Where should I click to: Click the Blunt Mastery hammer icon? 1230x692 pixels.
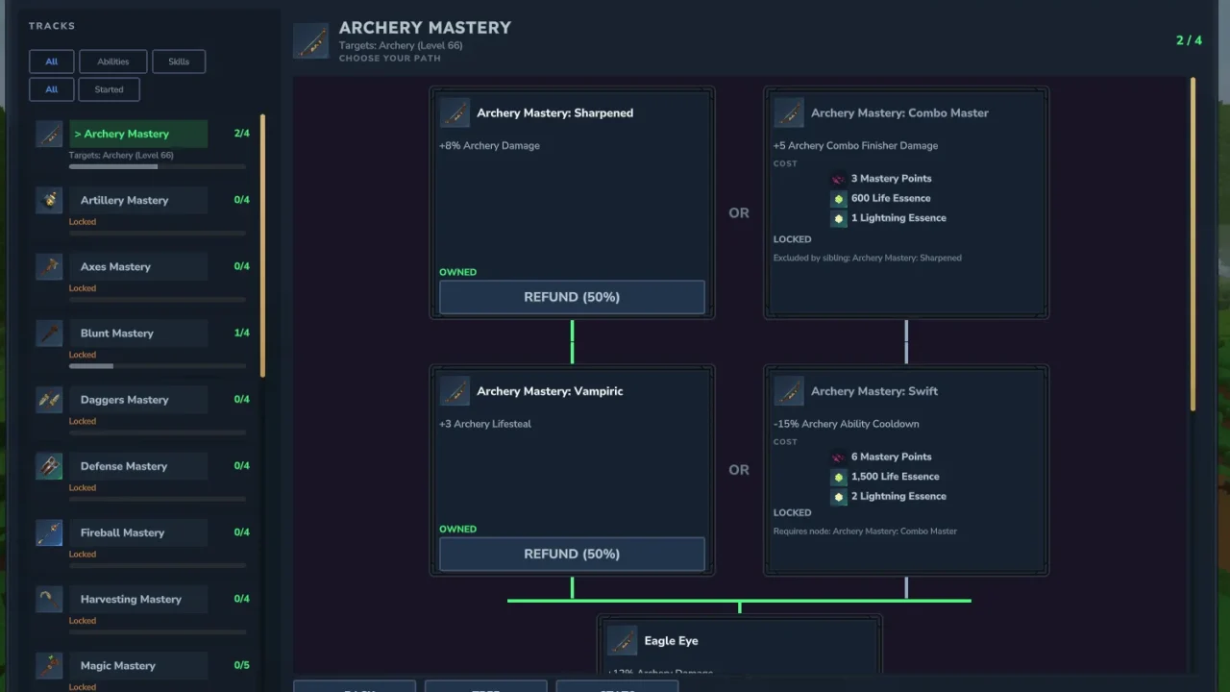49,333
